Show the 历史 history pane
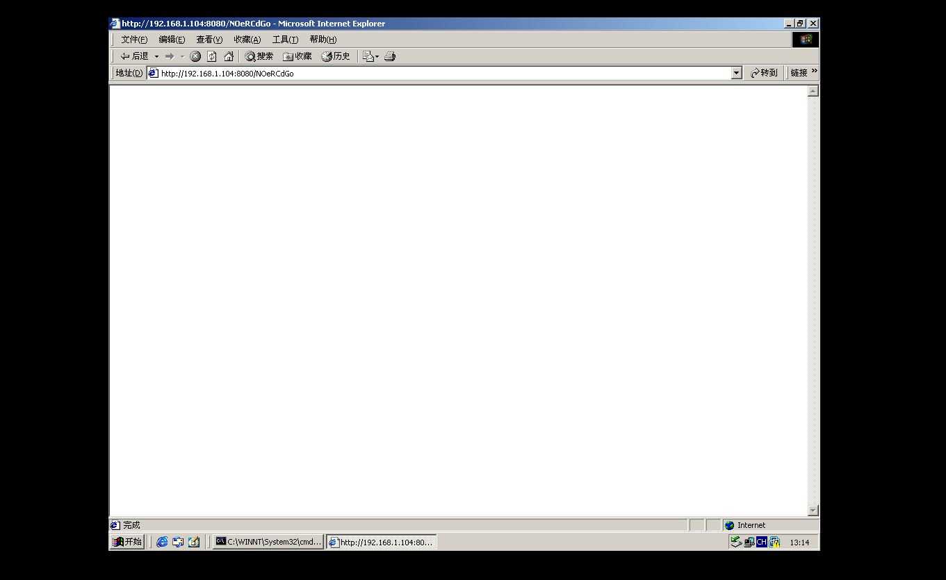 pyautogui.click(x=336, y=56)
